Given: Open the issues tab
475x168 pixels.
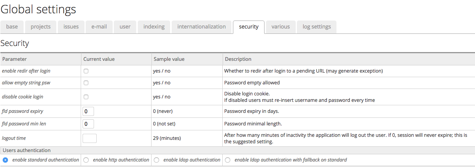Looking at the screenshot, I should pos(71,27).
